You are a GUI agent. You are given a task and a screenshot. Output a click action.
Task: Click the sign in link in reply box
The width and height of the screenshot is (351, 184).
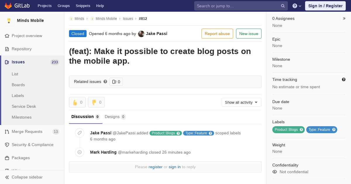click(x=175, y=167)
